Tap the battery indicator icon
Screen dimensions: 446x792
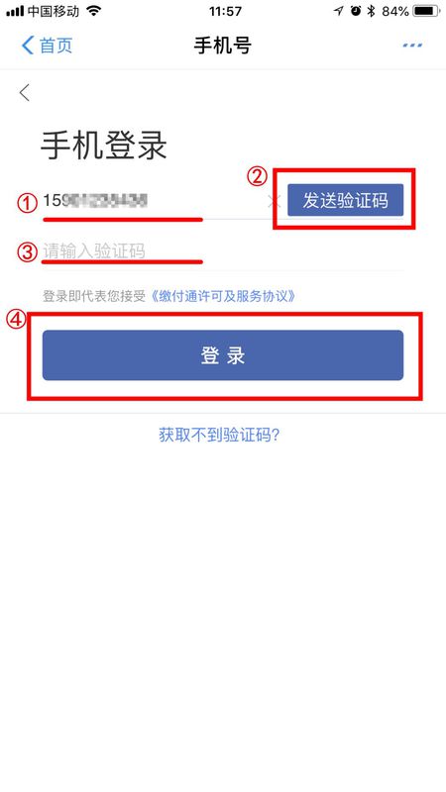[426, 11]
